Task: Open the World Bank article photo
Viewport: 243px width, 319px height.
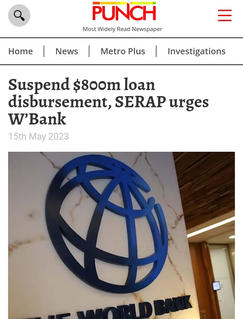Action: [x=122, y=235]
